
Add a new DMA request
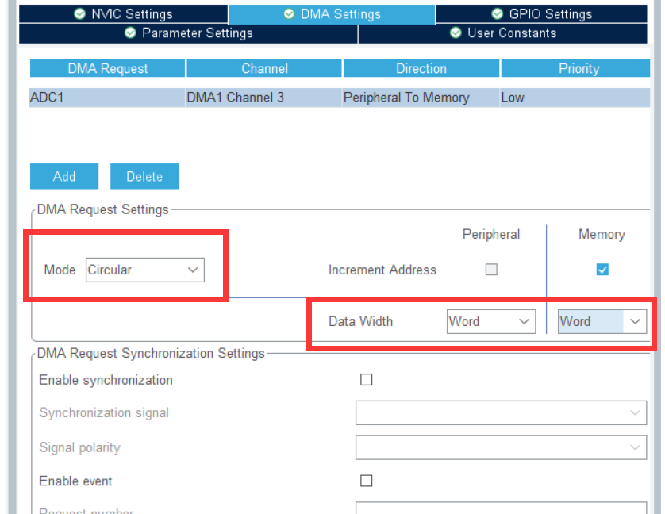pos(64,177)
